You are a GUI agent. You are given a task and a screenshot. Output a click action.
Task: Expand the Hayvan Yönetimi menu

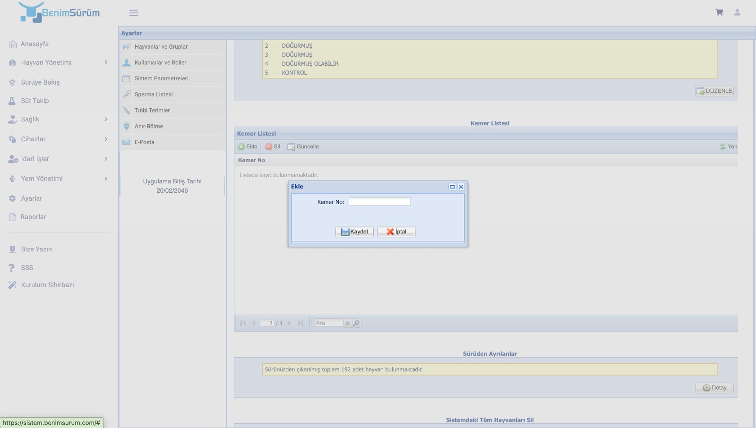pyautogui.click(x=59, y=62)
